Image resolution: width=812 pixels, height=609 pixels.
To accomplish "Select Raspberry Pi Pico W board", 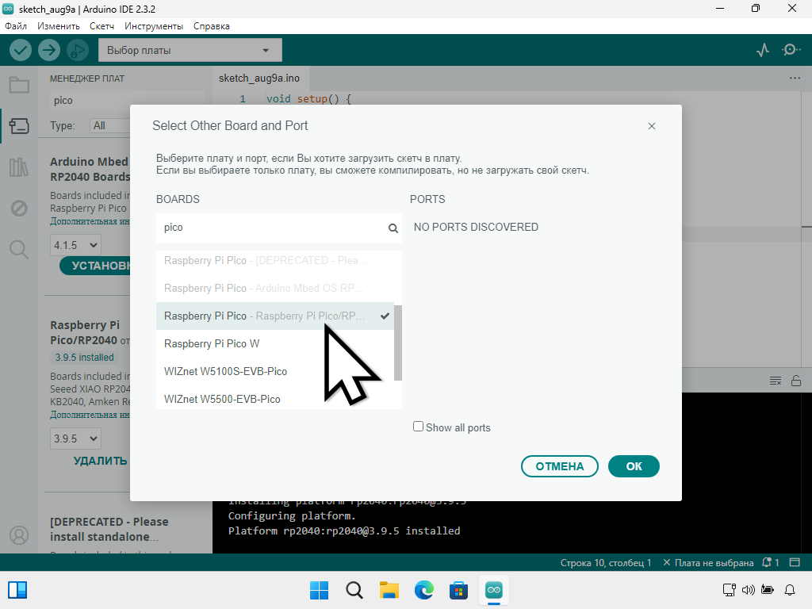I will (275, 344).
